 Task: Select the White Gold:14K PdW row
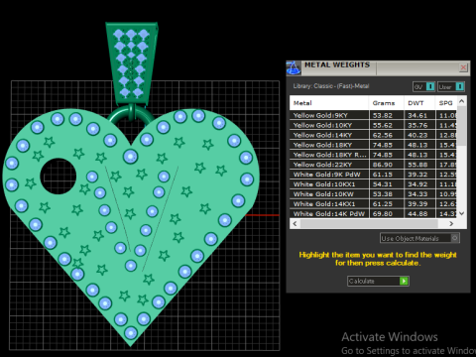[374, 214]
